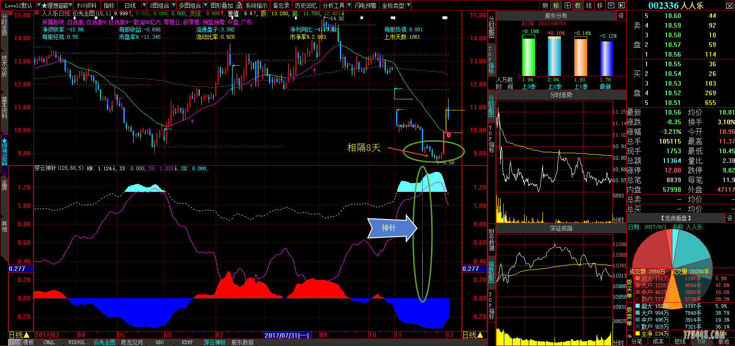Click the 闪电预警 button
Image resolution: width=735 pixels, height=346 pixels.
click(x=366, y=6)
